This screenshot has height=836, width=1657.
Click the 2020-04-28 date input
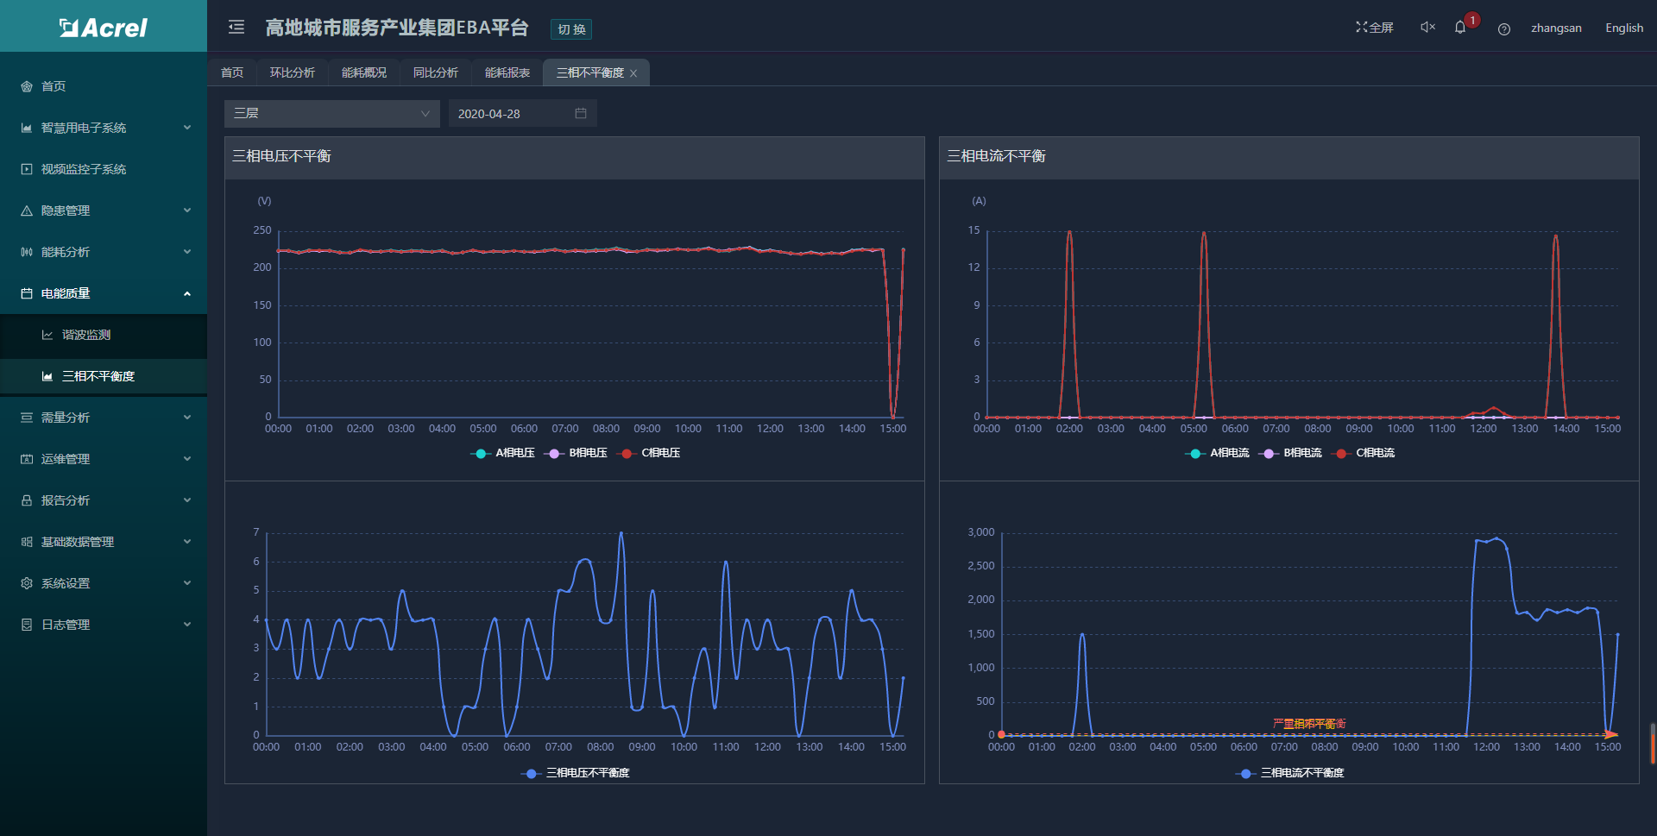pyautogui.click(x=509, y=114)
